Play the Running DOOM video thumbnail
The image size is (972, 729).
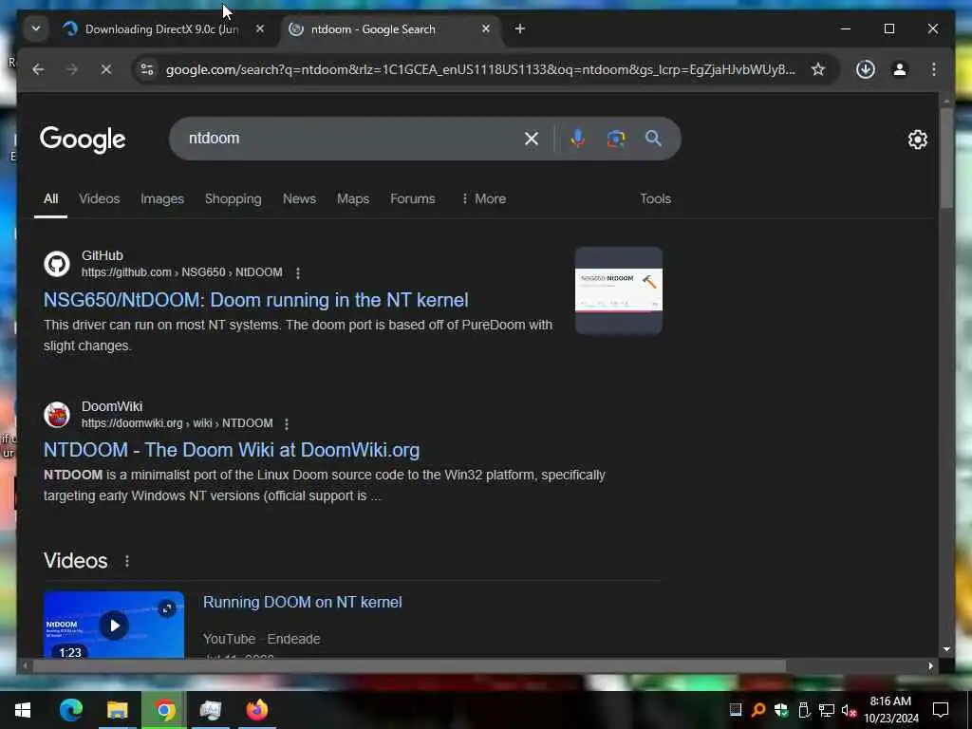[x=114, y=625]
